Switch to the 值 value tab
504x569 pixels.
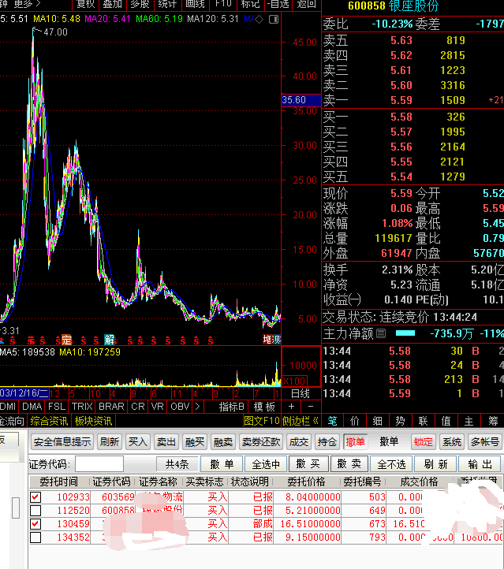(x=446, y=421)
